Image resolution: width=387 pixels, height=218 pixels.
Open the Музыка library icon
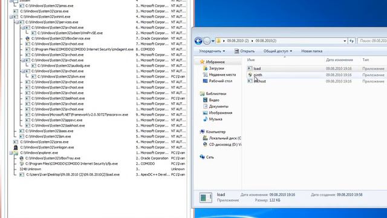(x=205, y=119)
